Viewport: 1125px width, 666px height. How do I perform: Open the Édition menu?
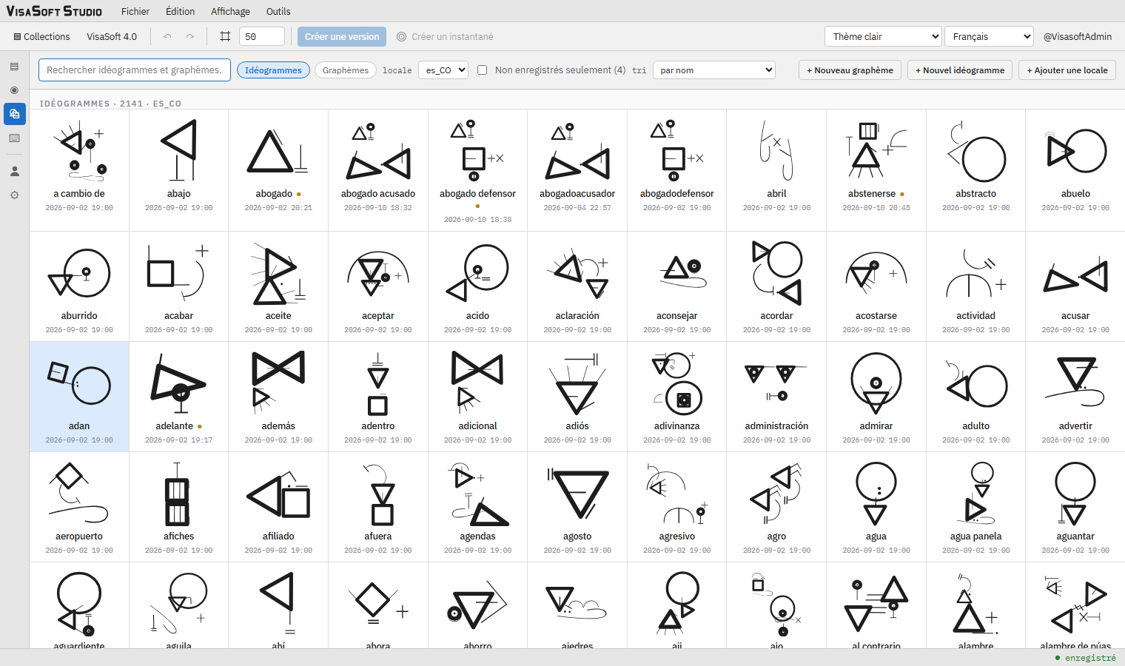[x=181, y=11]
